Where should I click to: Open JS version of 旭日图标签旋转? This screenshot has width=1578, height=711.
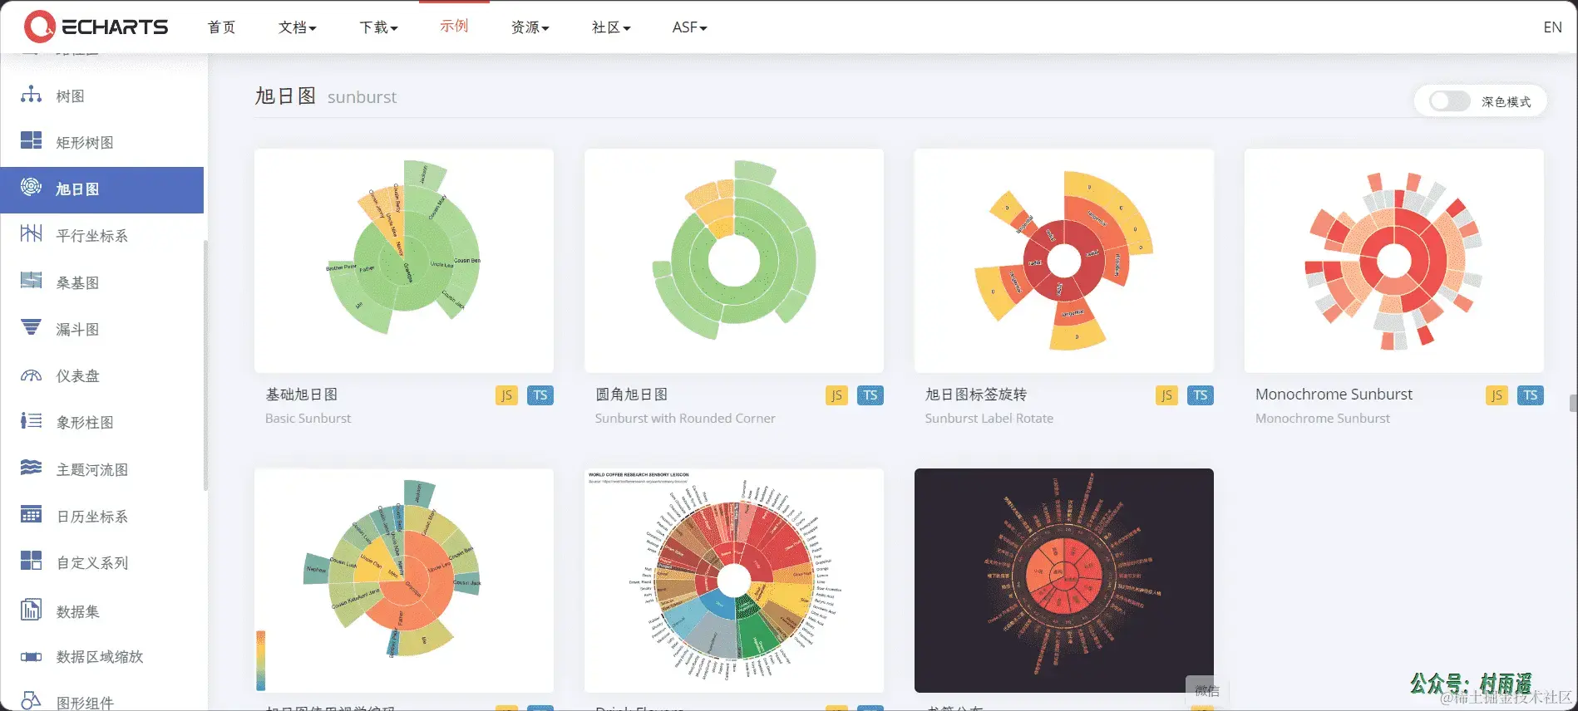tap(1166, 395)
